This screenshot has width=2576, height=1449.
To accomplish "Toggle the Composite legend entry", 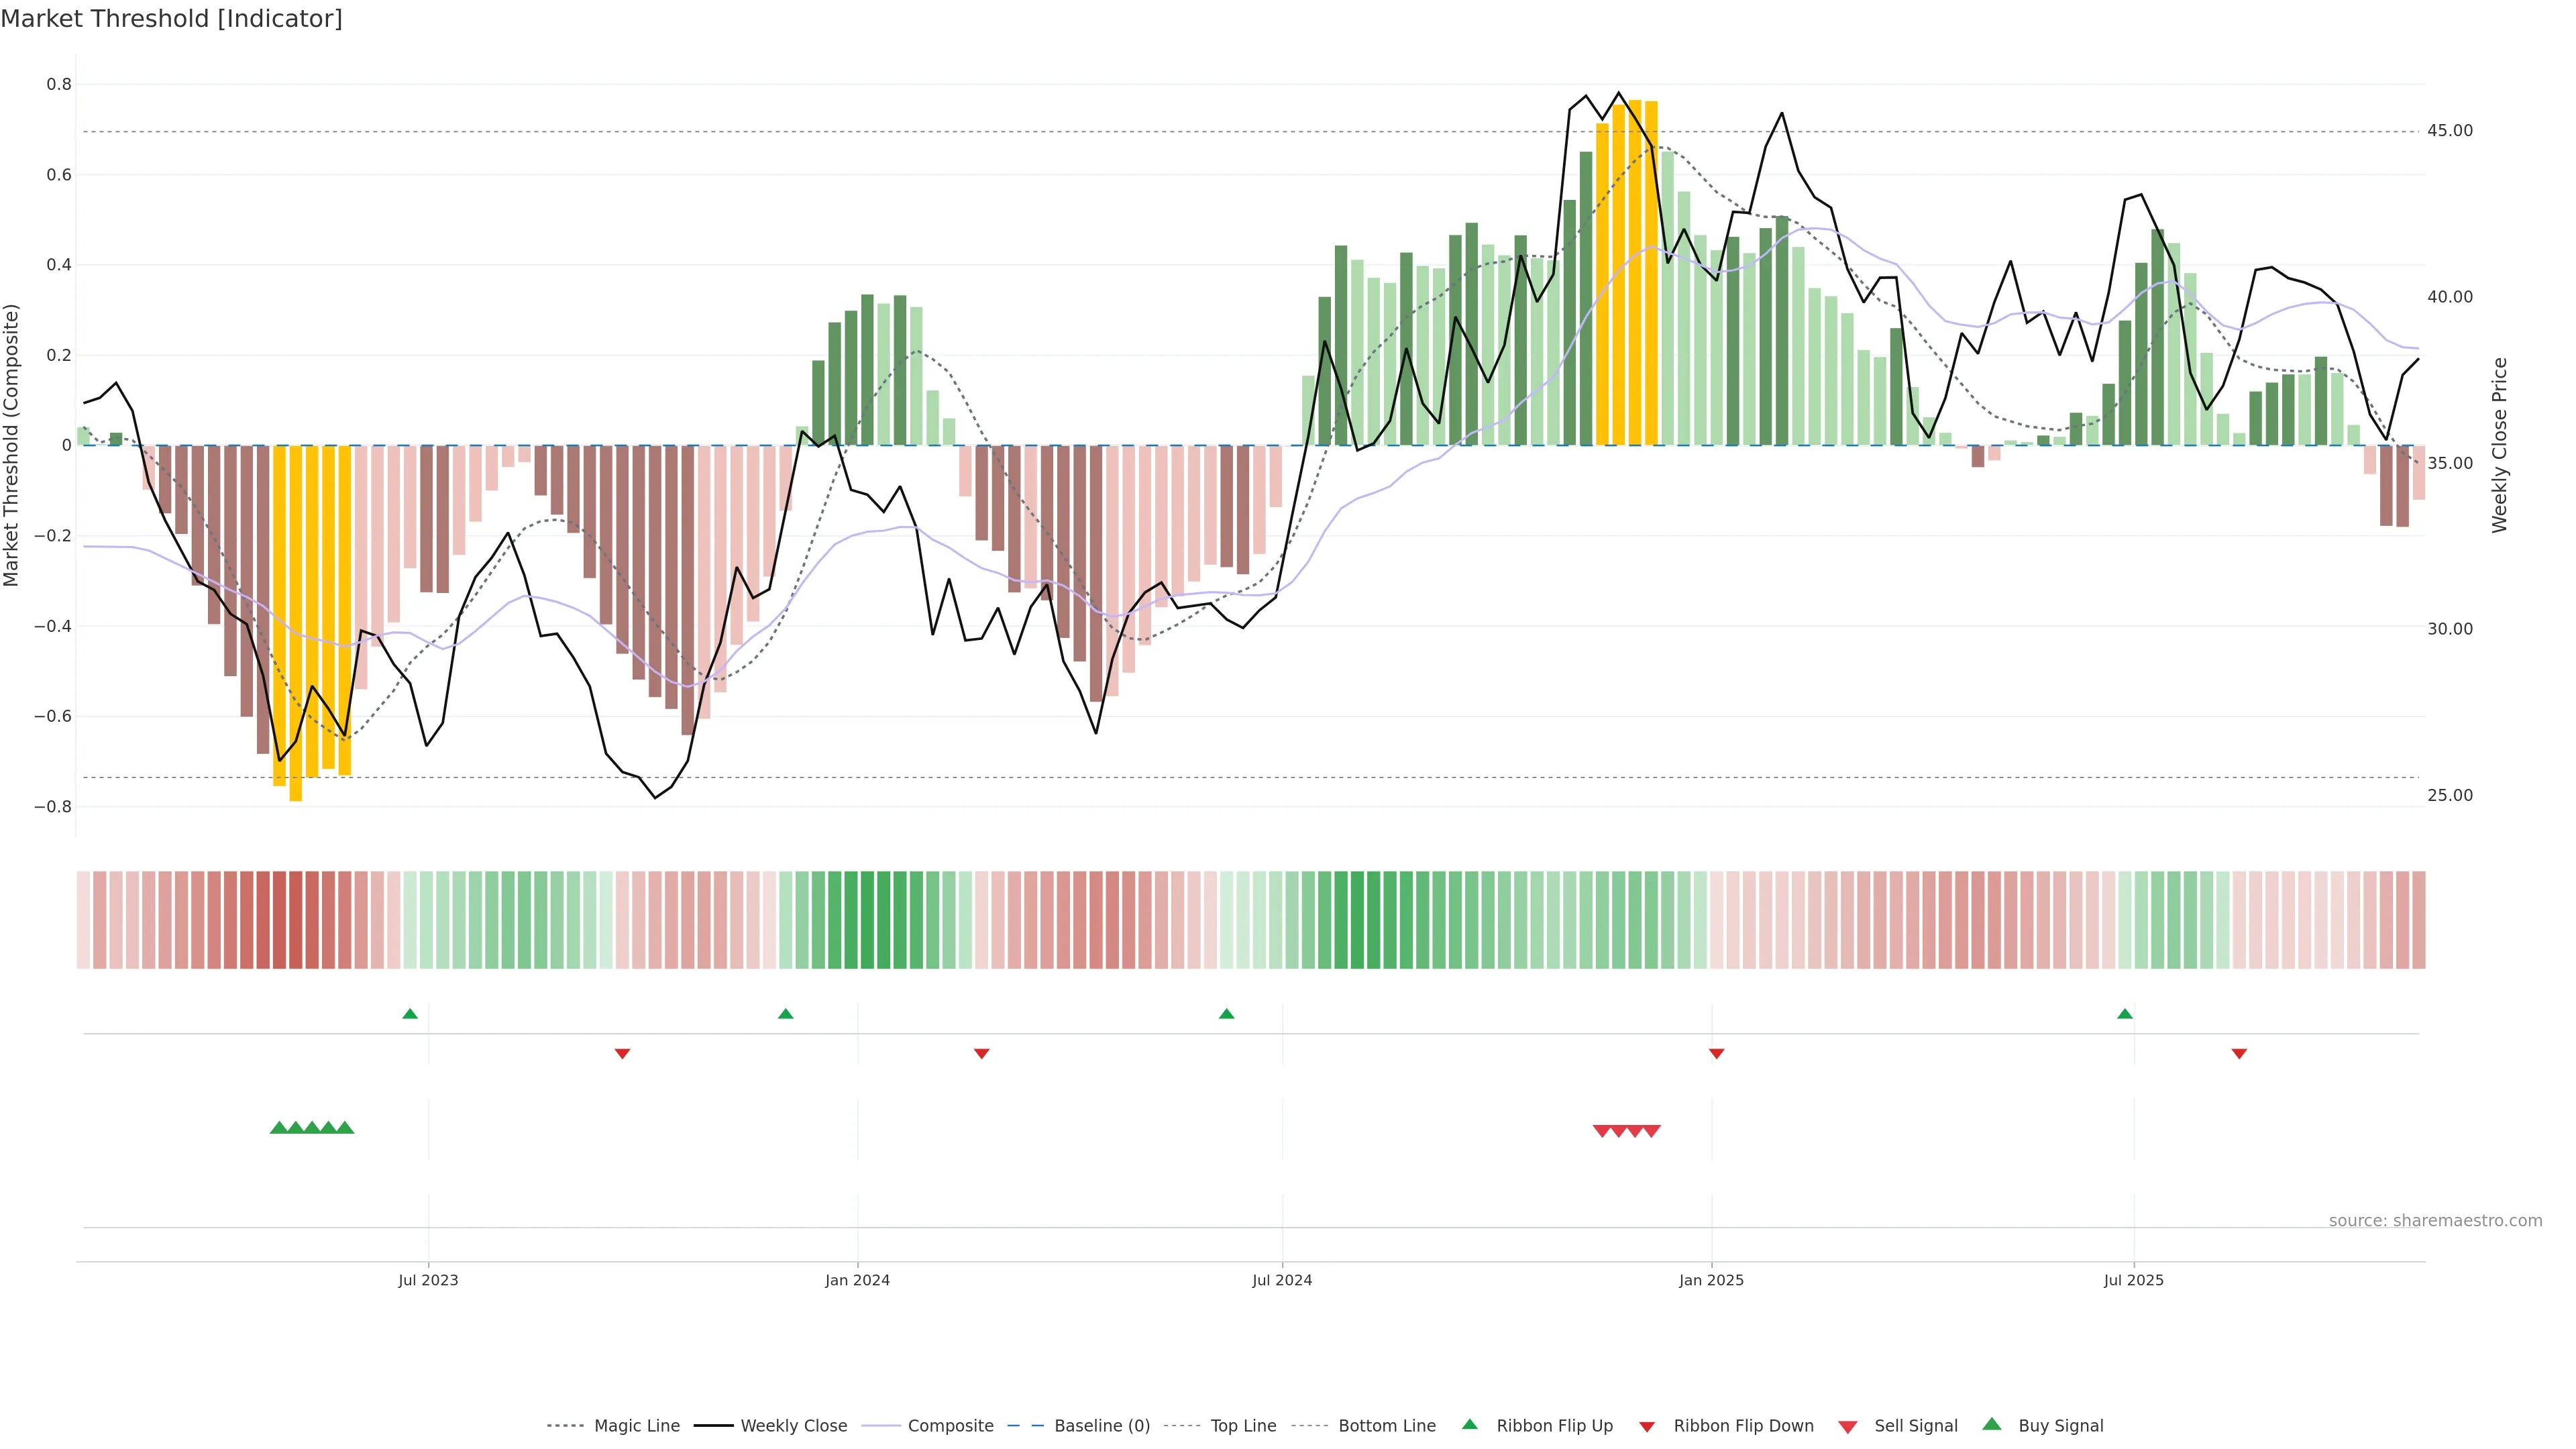I will pyautogui.click(x=950, y=1426).
